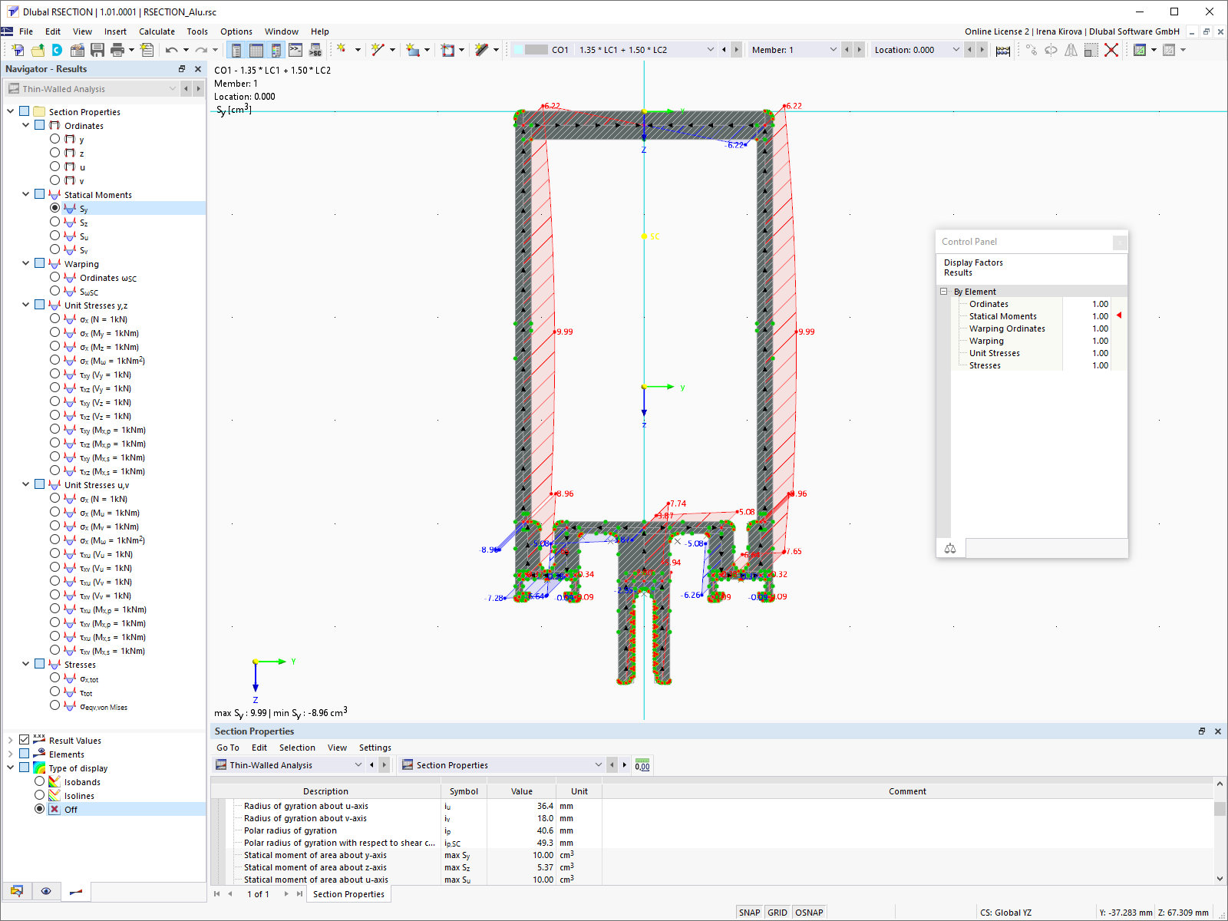The height and width of the screenshot is (921, 1228).
Task: Open the Location 0.000 dropdown
Action: 956,50
